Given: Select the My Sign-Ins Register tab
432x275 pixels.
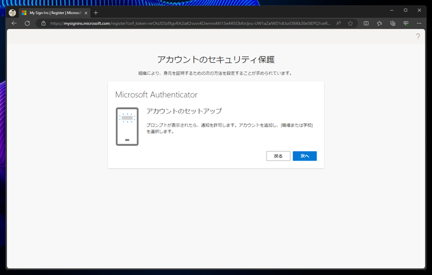Looking at the screenshot, I should click(x=55, y=12).
